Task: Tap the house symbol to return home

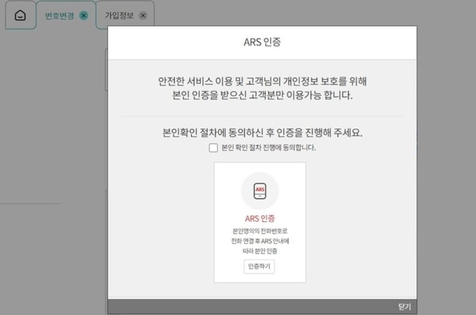Action: (x=20, y=14)
